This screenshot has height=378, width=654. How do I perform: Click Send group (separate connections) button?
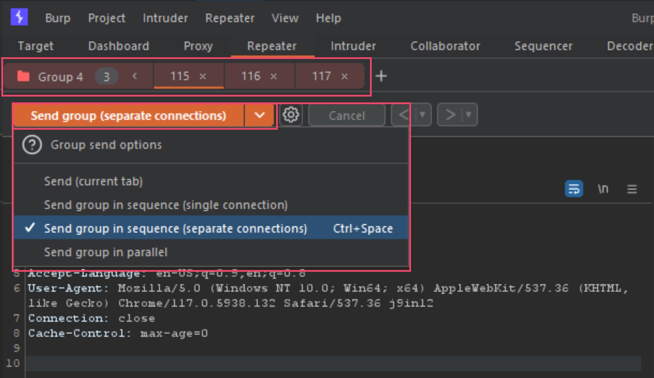[x=128, y=116]
